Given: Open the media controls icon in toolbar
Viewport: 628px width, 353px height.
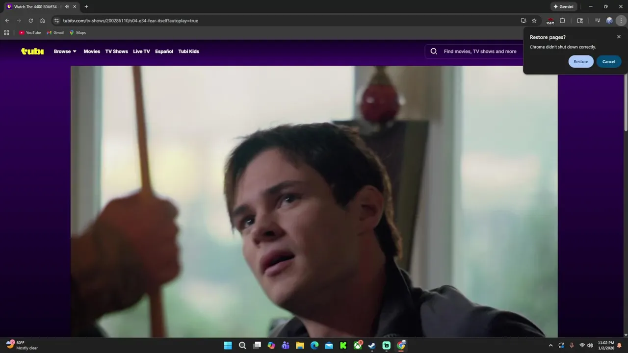Looking at the screenshot, I should [x=597, y=21].
